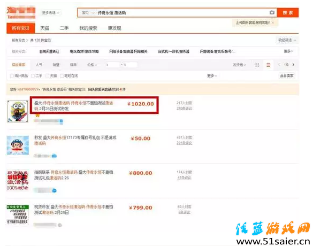The height and width of the screenshot is (246, 313).
Task: Tick the 旺旺在线 checkbox
Action: [x=62, y=76]
